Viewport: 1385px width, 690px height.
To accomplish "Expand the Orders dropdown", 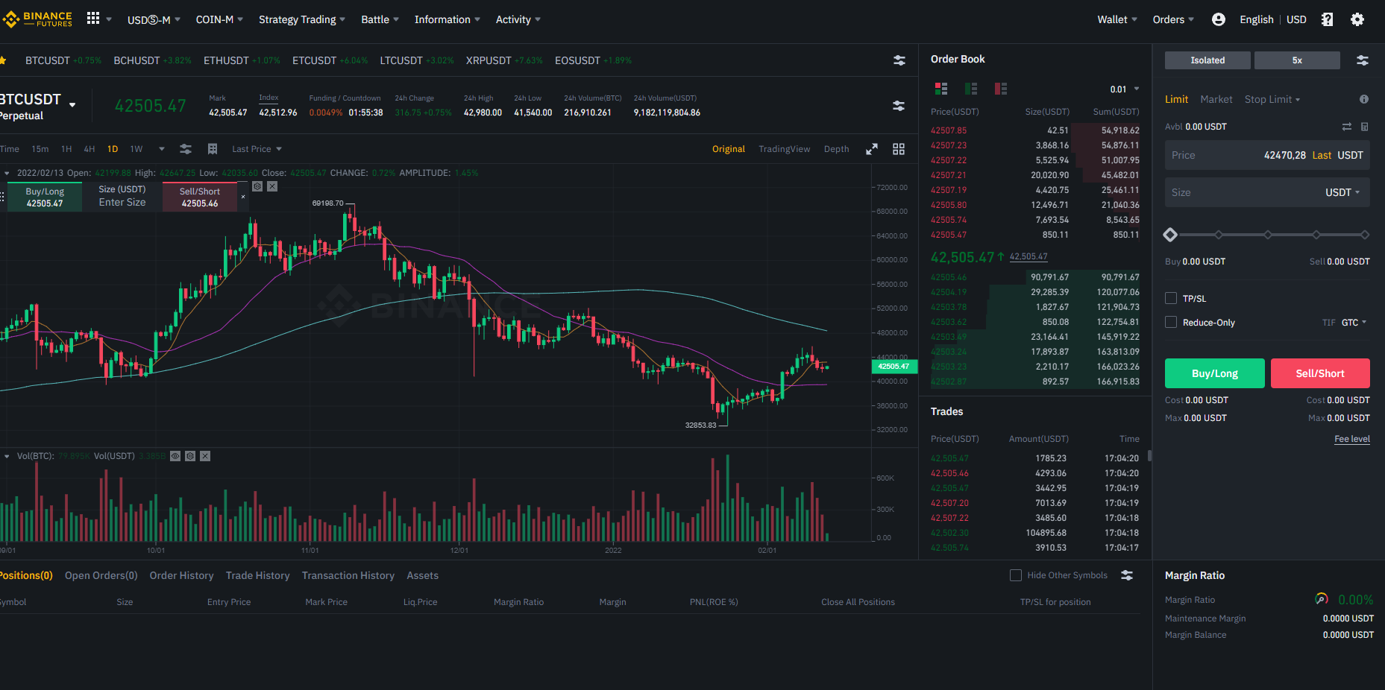I will (x=1173, y=19).
